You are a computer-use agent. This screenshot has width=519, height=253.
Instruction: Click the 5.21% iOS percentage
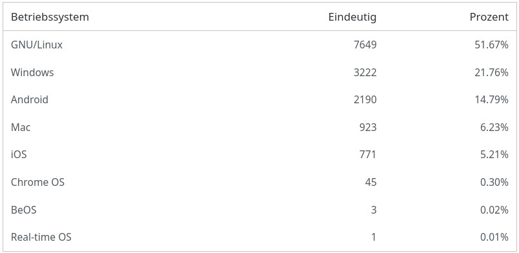pos(494,155)
